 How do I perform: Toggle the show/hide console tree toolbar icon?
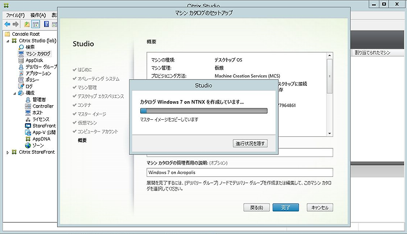[x=36, y=24]
